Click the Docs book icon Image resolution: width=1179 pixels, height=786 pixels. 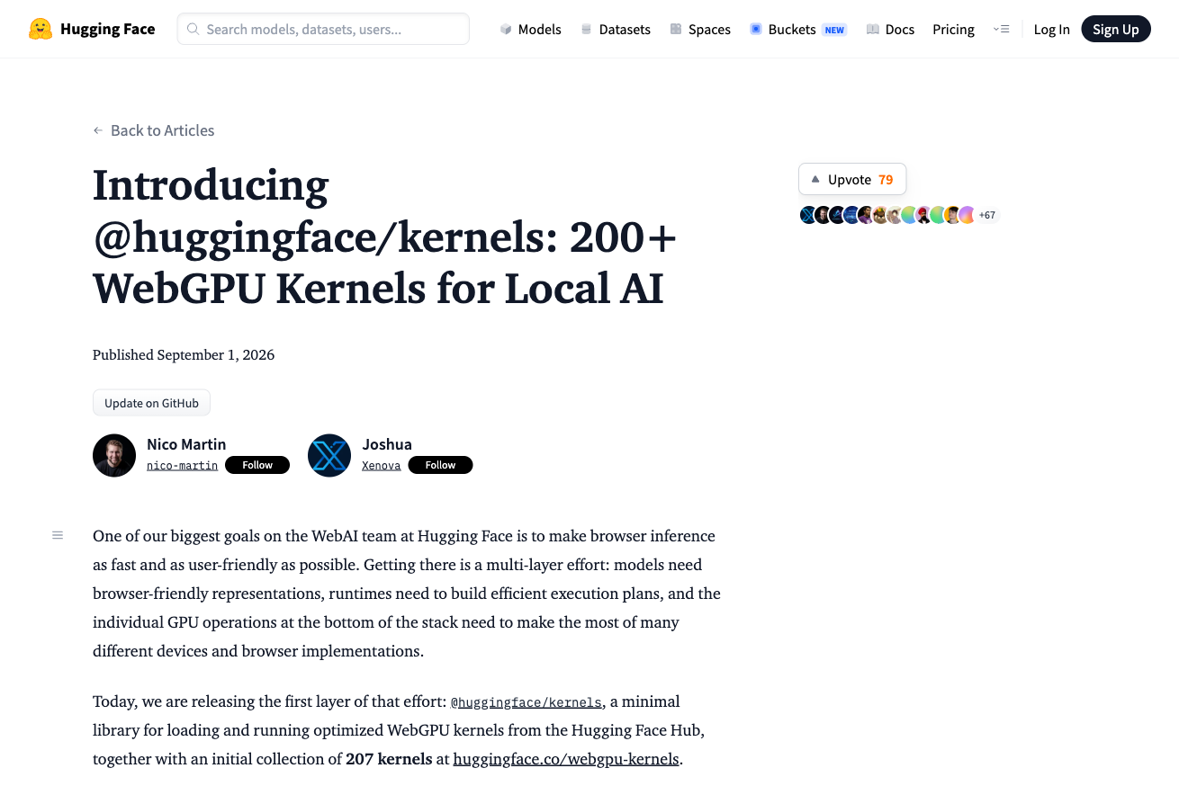873,29
